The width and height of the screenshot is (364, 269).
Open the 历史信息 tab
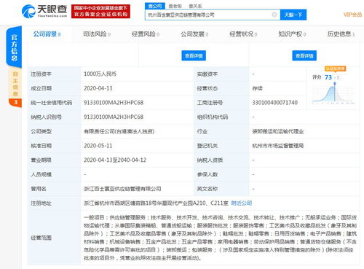pos(341,34)
